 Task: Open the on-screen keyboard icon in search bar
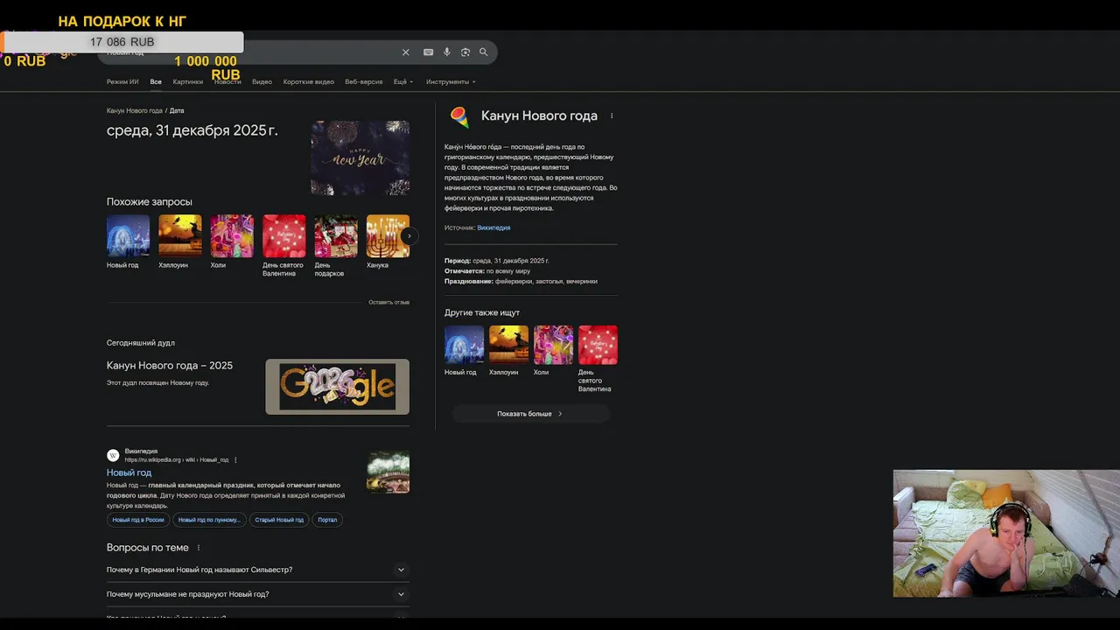pos(428,52)
